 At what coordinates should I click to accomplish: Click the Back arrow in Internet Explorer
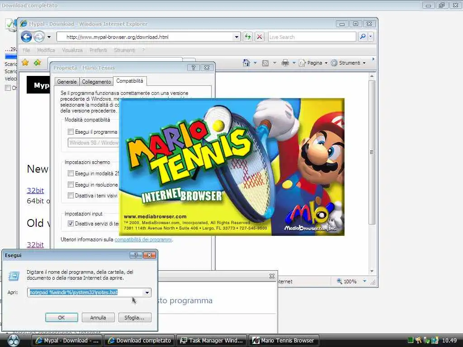pyautogui.click(x=26, y=37)
